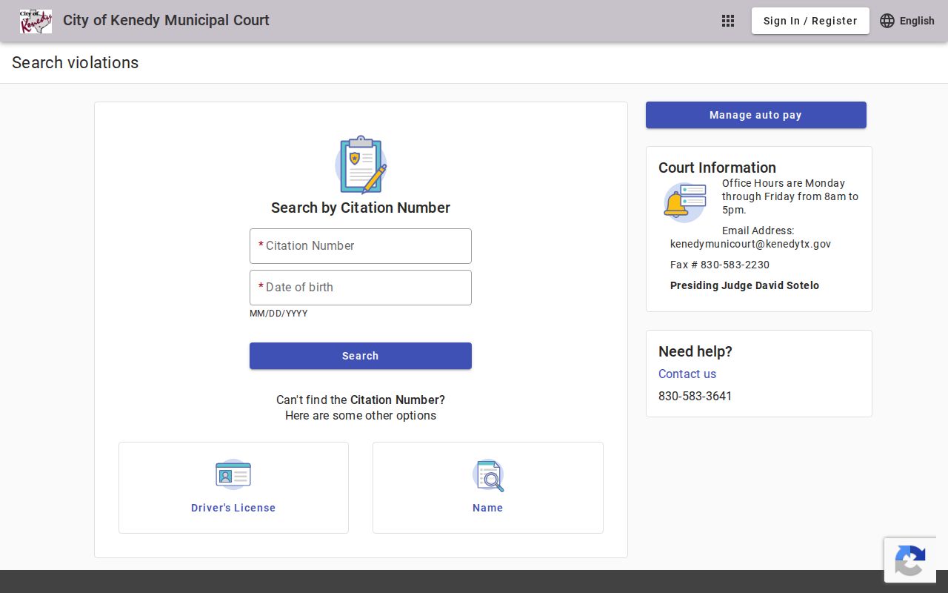The height and width of the screenshot is (593, 948).
Task: Click the citation clipboard icon
Action: pos(361,165)
